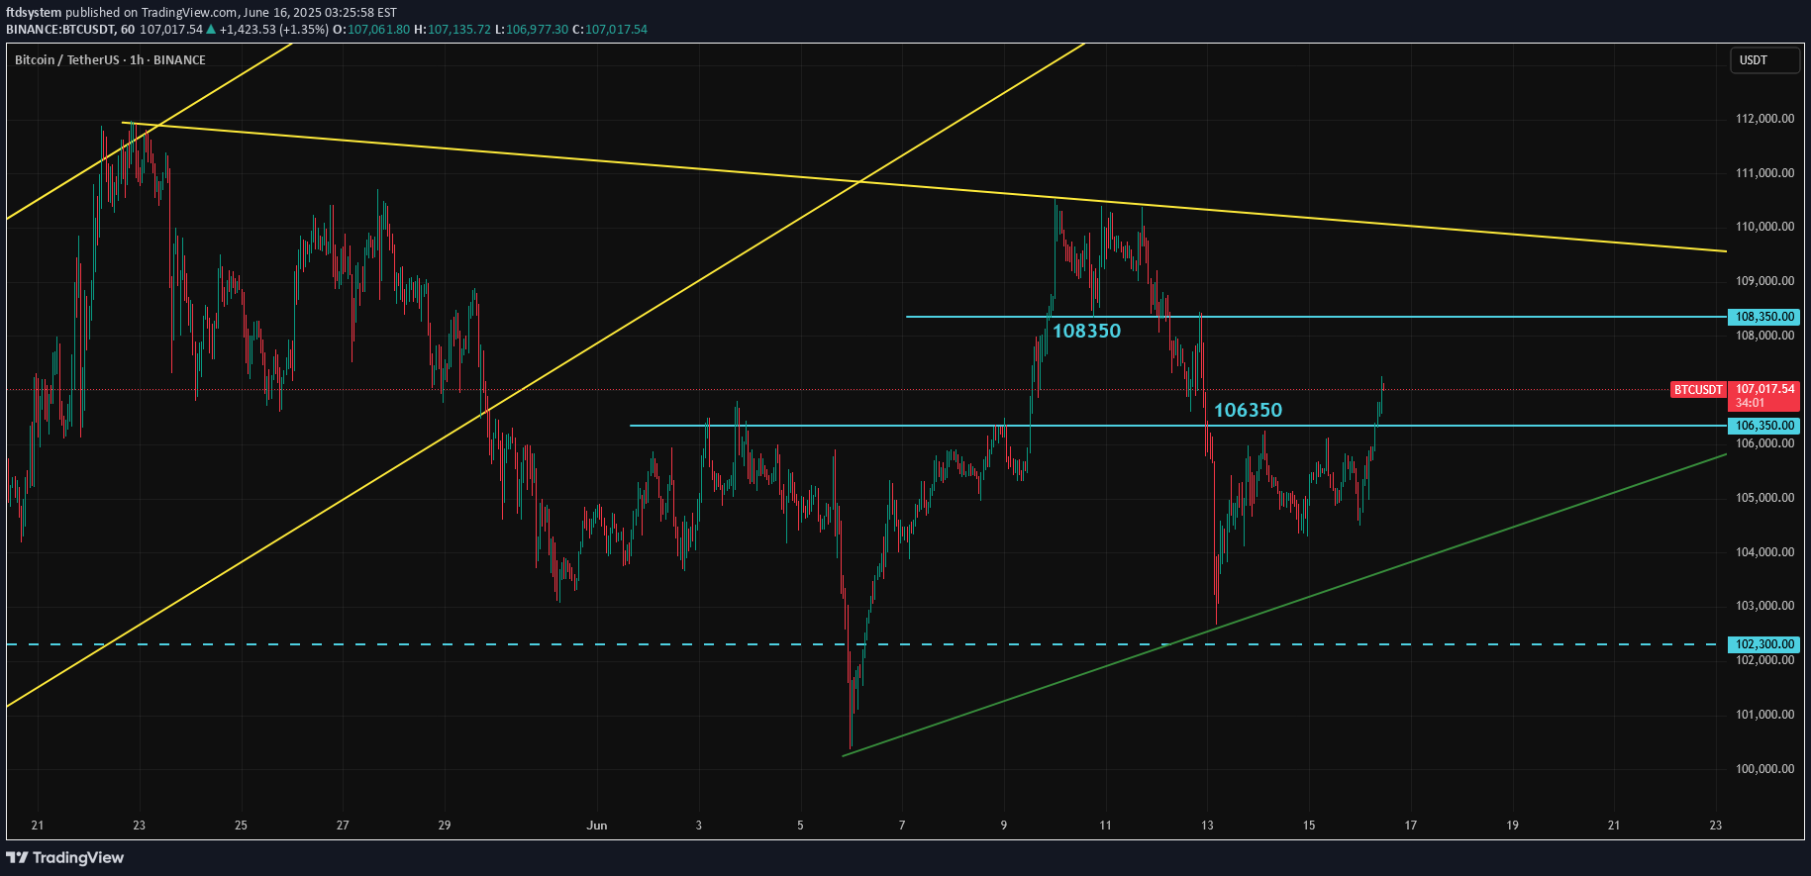This screenshot has width=1811, height=876.
Task: Click the 101,000.00 price scale value
Action: click(1764, 715)
